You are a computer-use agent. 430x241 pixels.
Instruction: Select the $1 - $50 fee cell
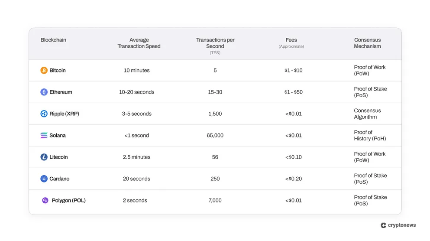click(294, 92)
